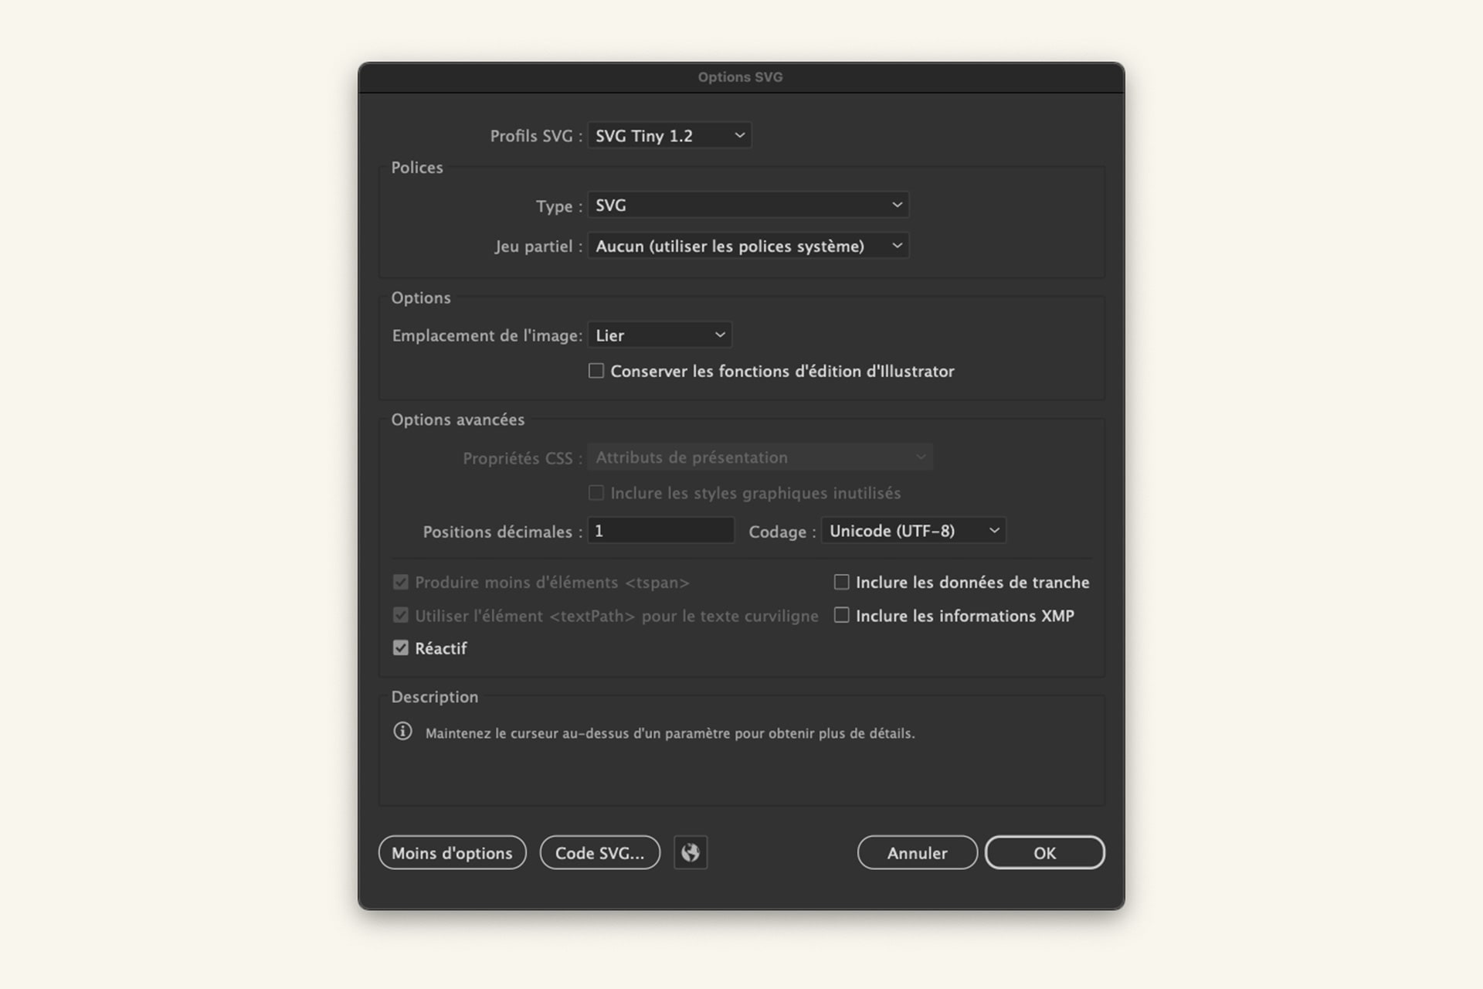The height and width of the screenshot is (989, 1483).
Task: Open the disabled Propriétés CSS dropdown
Action: point(760,457)
